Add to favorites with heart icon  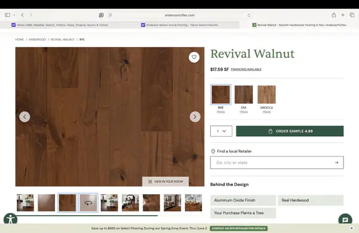tap(194, 57)
